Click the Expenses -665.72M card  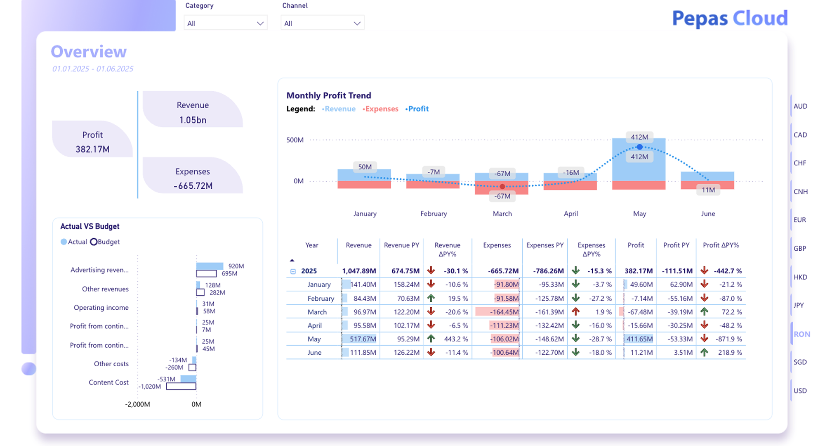click(x=193, y=176)
